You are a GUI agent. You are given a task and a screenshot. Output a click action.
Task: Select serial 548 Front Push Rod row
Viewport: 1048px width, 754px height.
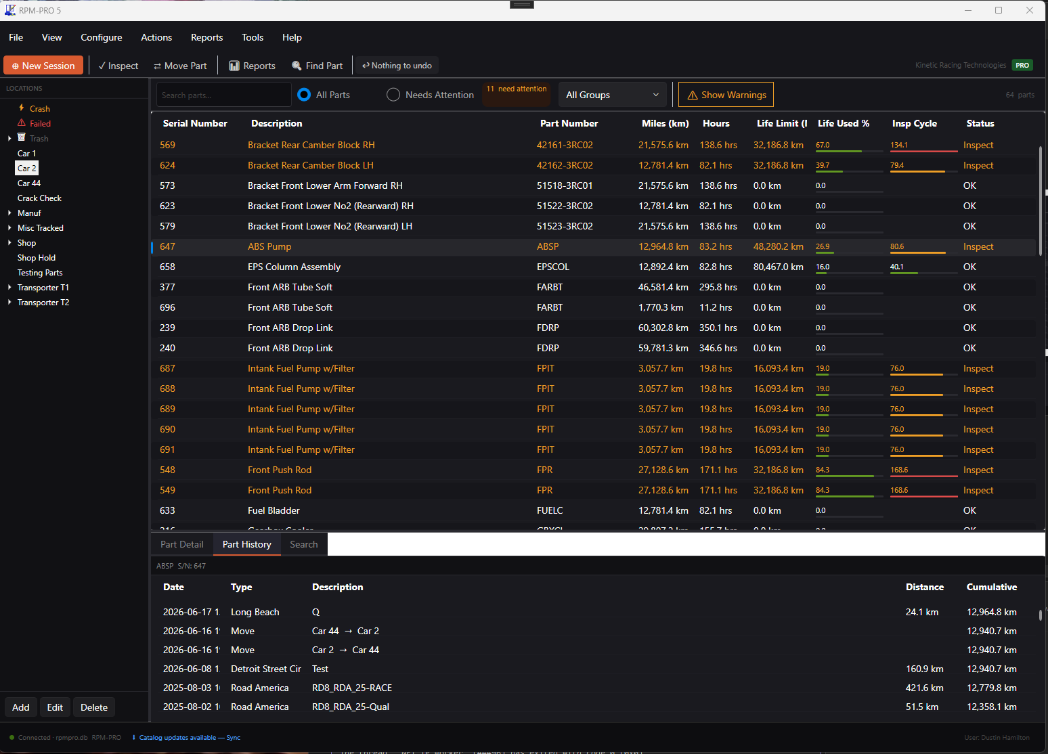point(594,470)
